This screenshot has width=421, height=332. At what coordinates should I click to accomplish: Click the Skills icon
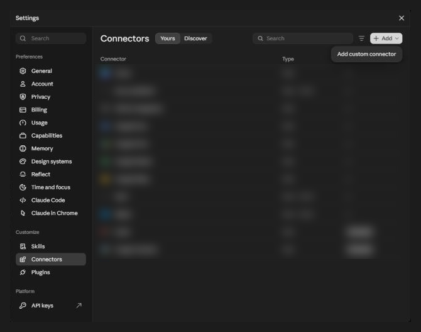[x=23, y=246]
